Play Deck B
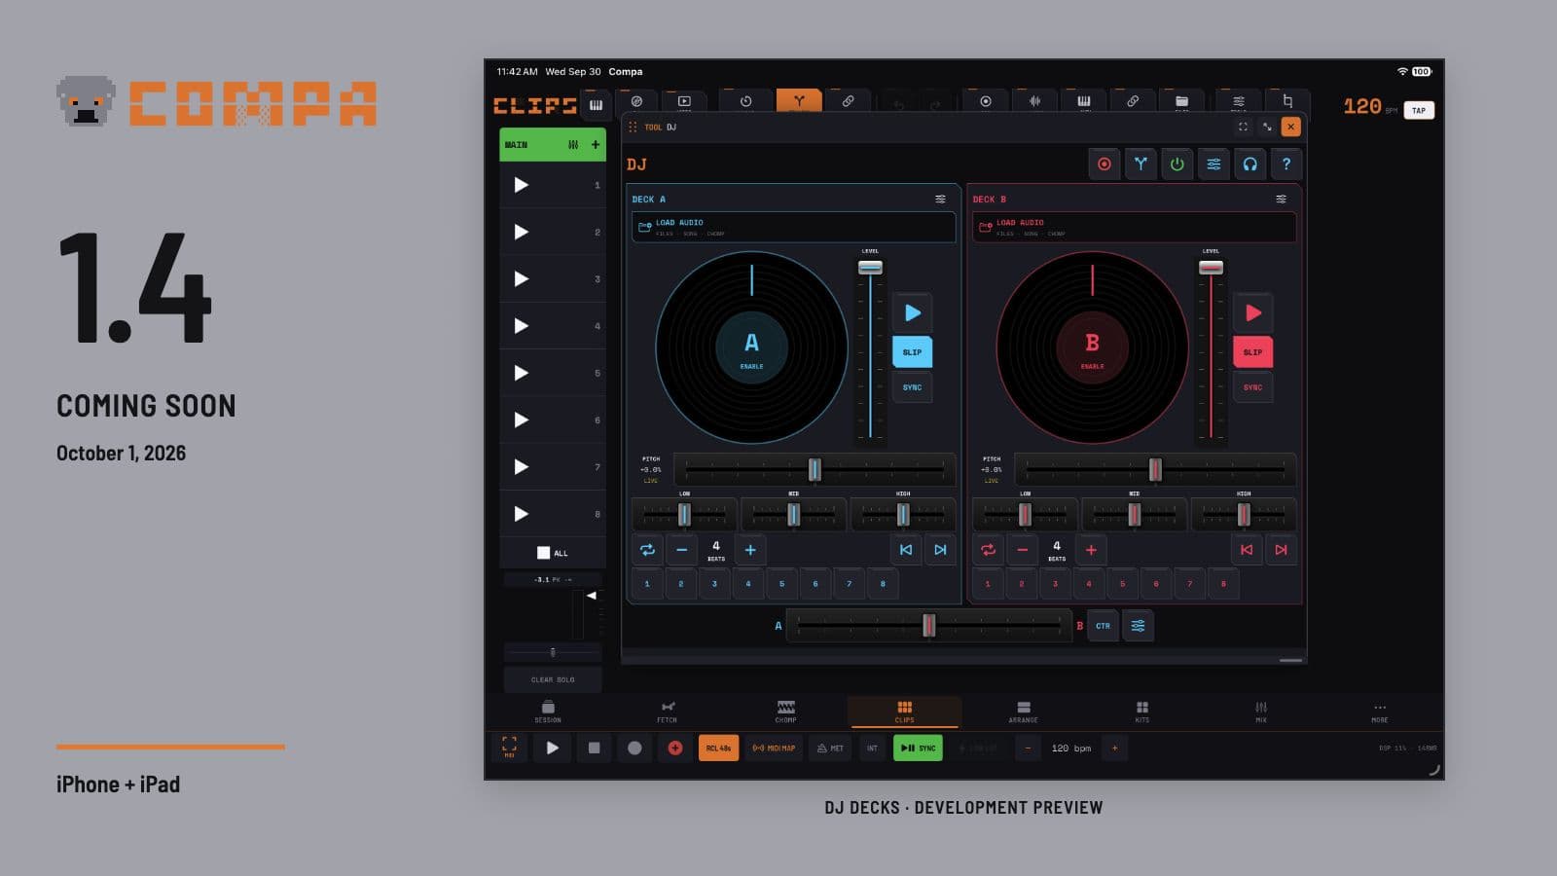Viewport: 1557px width, 876px height. (x=1252, y=312)
